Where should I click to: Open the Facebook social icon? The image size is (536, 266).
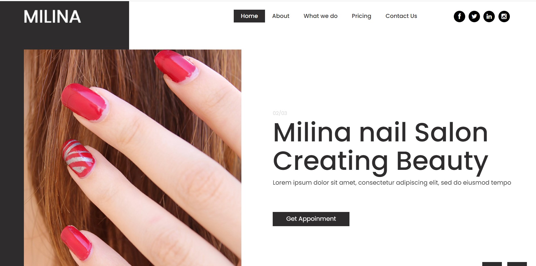[459, 17]
